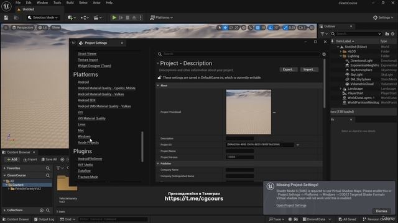Open the Xcode Projects settings link
The width and height of the screenshot is (398, 223).
click(x=88, y=142)
